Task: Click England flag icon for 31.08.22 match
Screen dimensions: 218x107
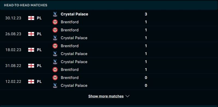Action: tap(31, 66)
